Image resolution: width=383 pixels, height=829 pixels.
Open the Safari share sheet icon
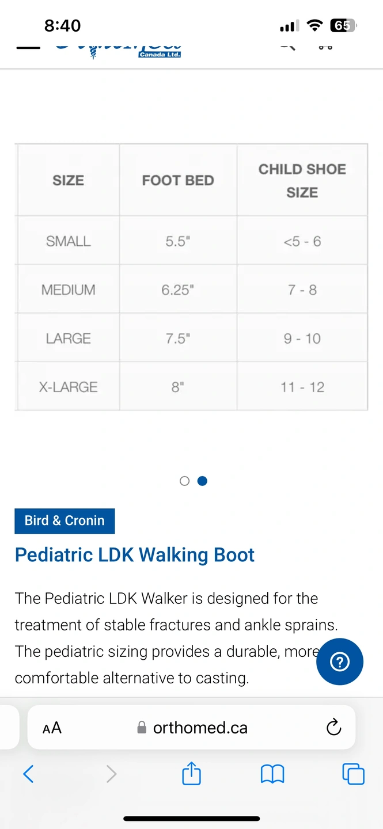click(191, 773)
